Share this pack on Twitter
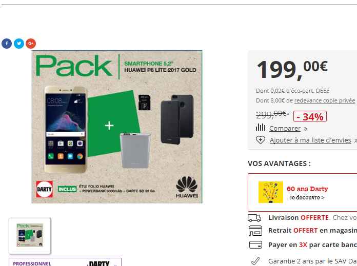357x266 pixels. 19,44
